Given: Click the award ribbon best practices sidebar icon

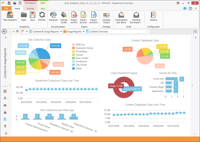Looking at the screenshot, I should point(5,126).
